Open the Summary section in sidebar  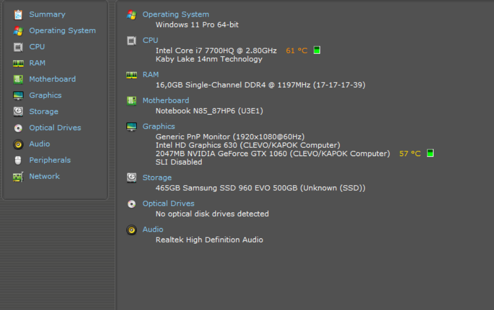(x=47, y=15)
